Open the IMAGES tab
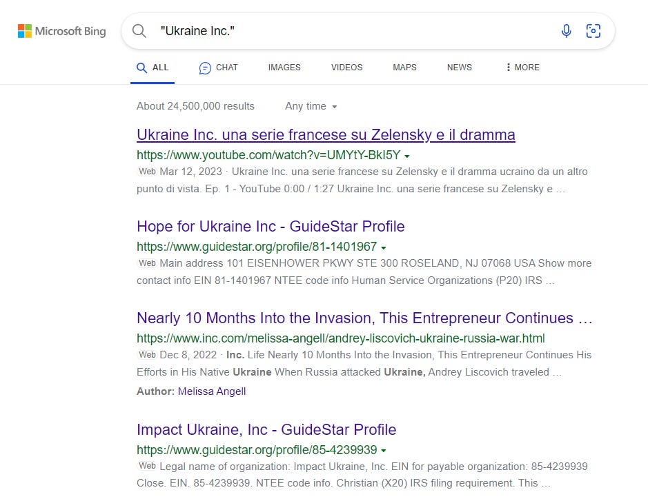Image resolution: width=648 pixels, height=501 pixels. point(284,68)
